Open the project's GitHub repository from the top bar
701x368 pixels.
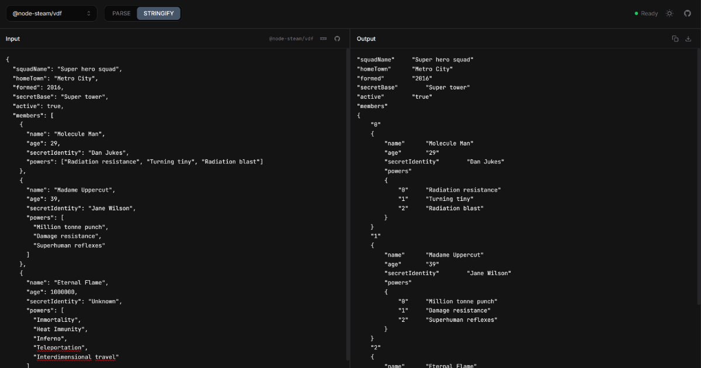[688, 13]
